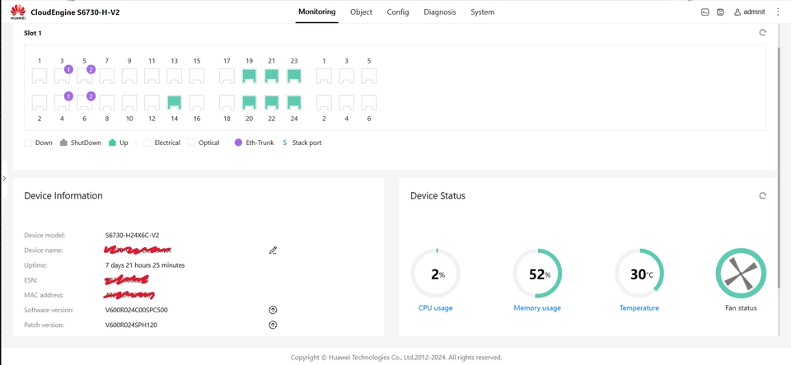Open the CLI terminal icon in header

pyautogui.click(x=705, y=12)
